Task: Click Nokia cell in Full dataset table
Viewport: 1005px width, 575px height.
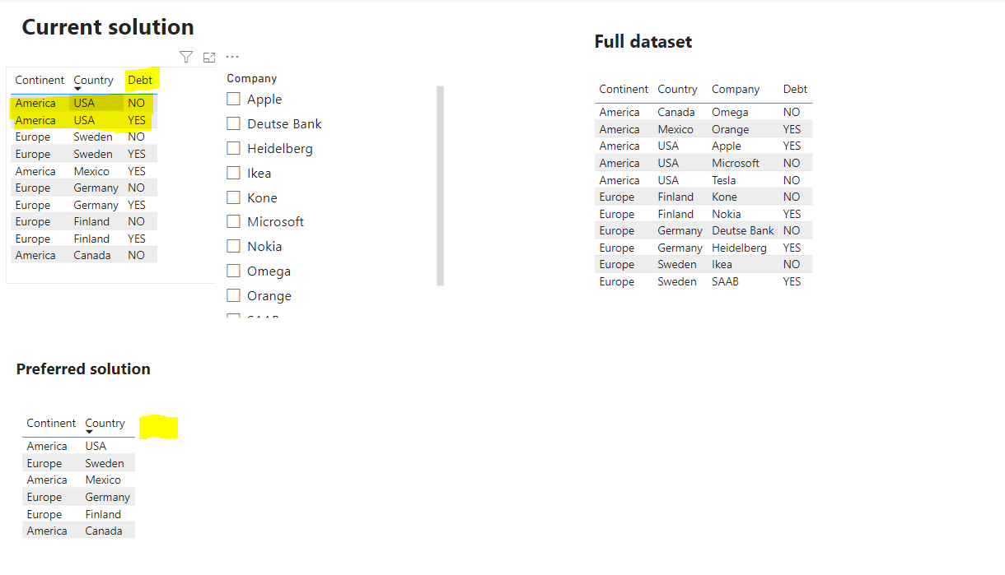Action: point(727,214)
